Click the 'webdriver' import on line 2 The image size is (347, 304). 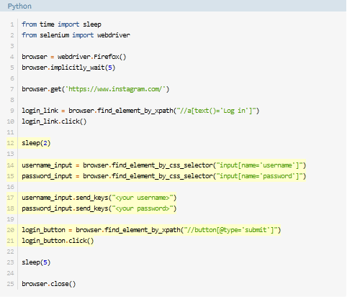pos(114,35)
